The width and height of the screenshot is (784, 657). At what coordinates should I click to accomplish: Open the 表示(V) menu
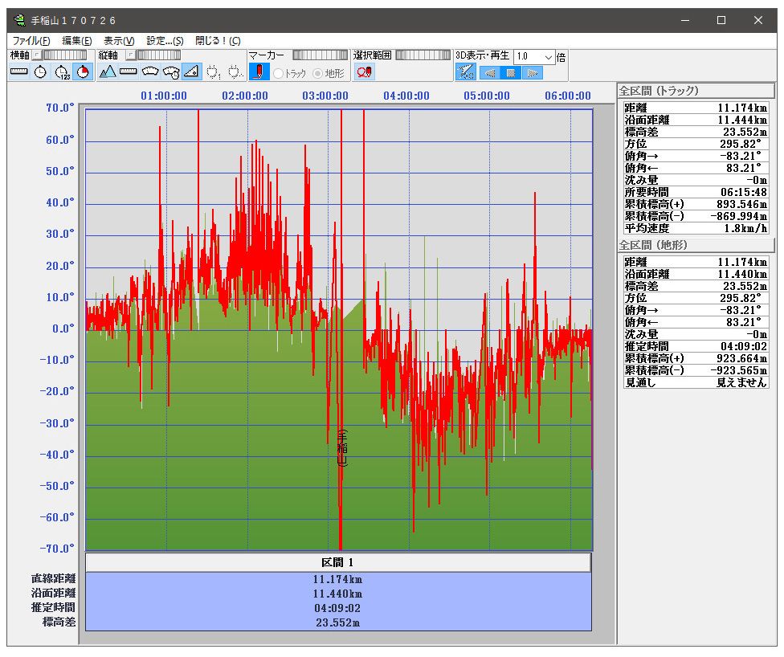(x=119, y=40)
